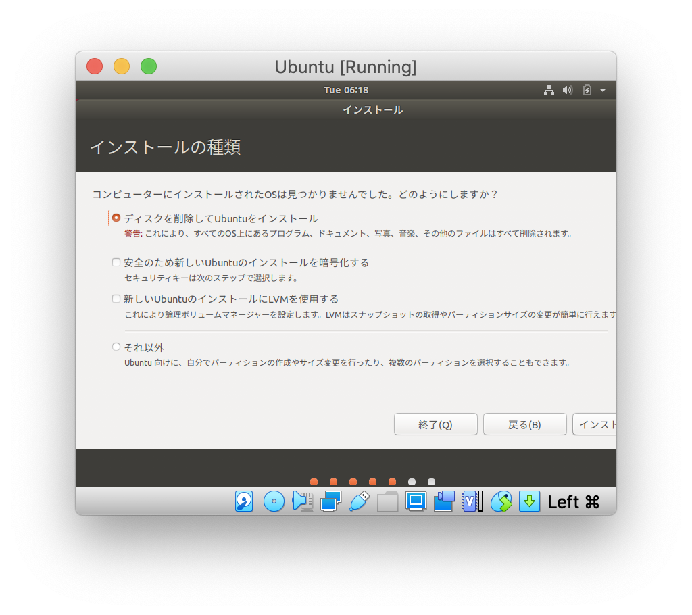Click the Left ⌘ host key indicator

pos(573,502)
